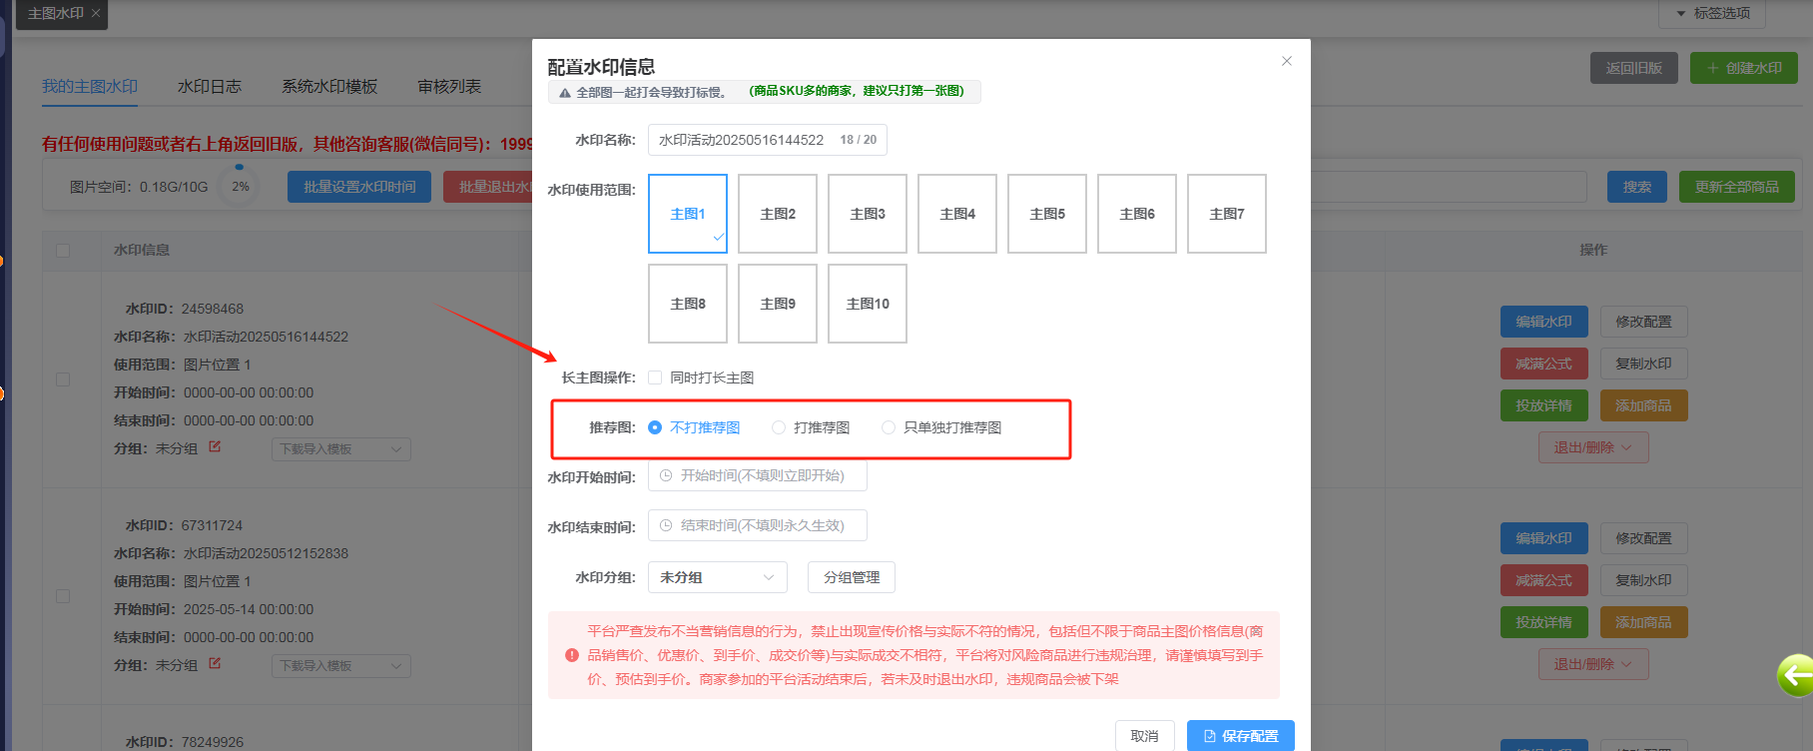Image resolution: width=1813 pixels, height=751 pixels.
Task: Close the 主图水印 tab with its X
Action: pos(96,13)
